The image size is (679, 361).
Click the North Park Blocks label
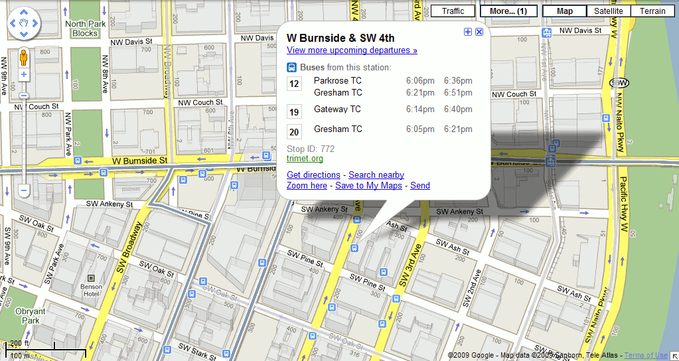(x=85, y=29)
